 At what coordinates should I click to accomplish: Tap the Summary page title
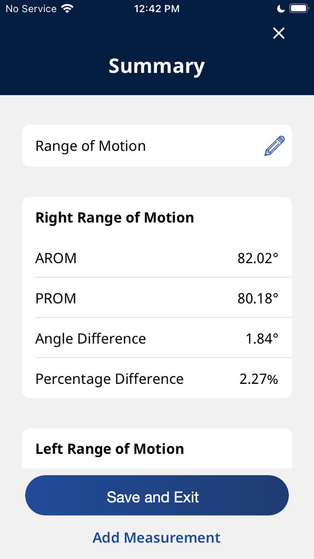(157, 66)
